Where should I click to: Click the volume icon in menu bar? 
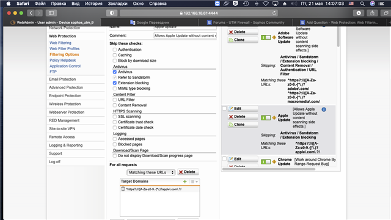pos(294,4)
